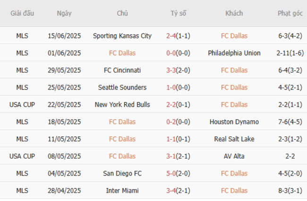Viewport: 307px width, 201px height.
Task: Select FC Cincinnati in home column
Action: (x=122, y=70)
